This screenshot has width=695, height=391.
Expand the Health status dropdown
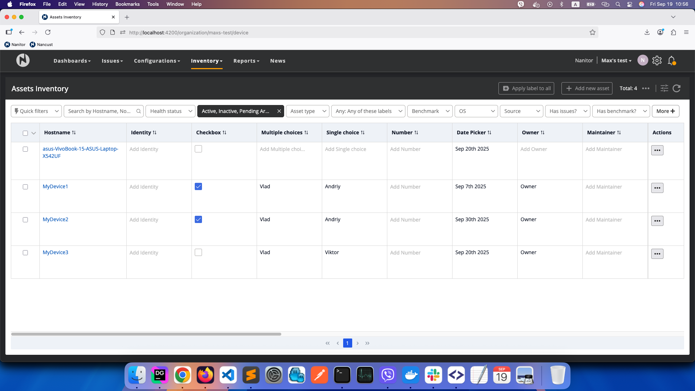tap(170, 111)
